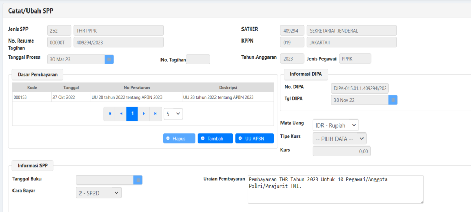Open the Mata Uang currency dropdown
Image resolution: width=471 pixels, height=212 pixels.
coord(335,125)
